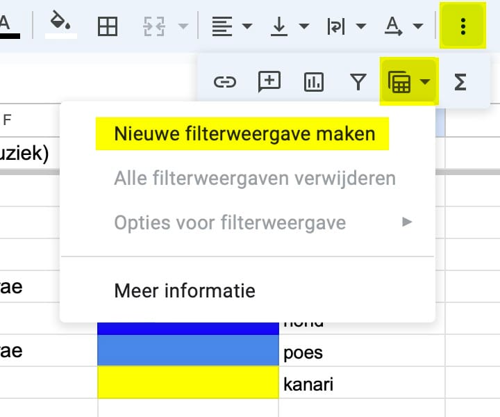Click the three-dot more options button
Viewport: 500px width, 417px height.
click(x=463, y=26)
